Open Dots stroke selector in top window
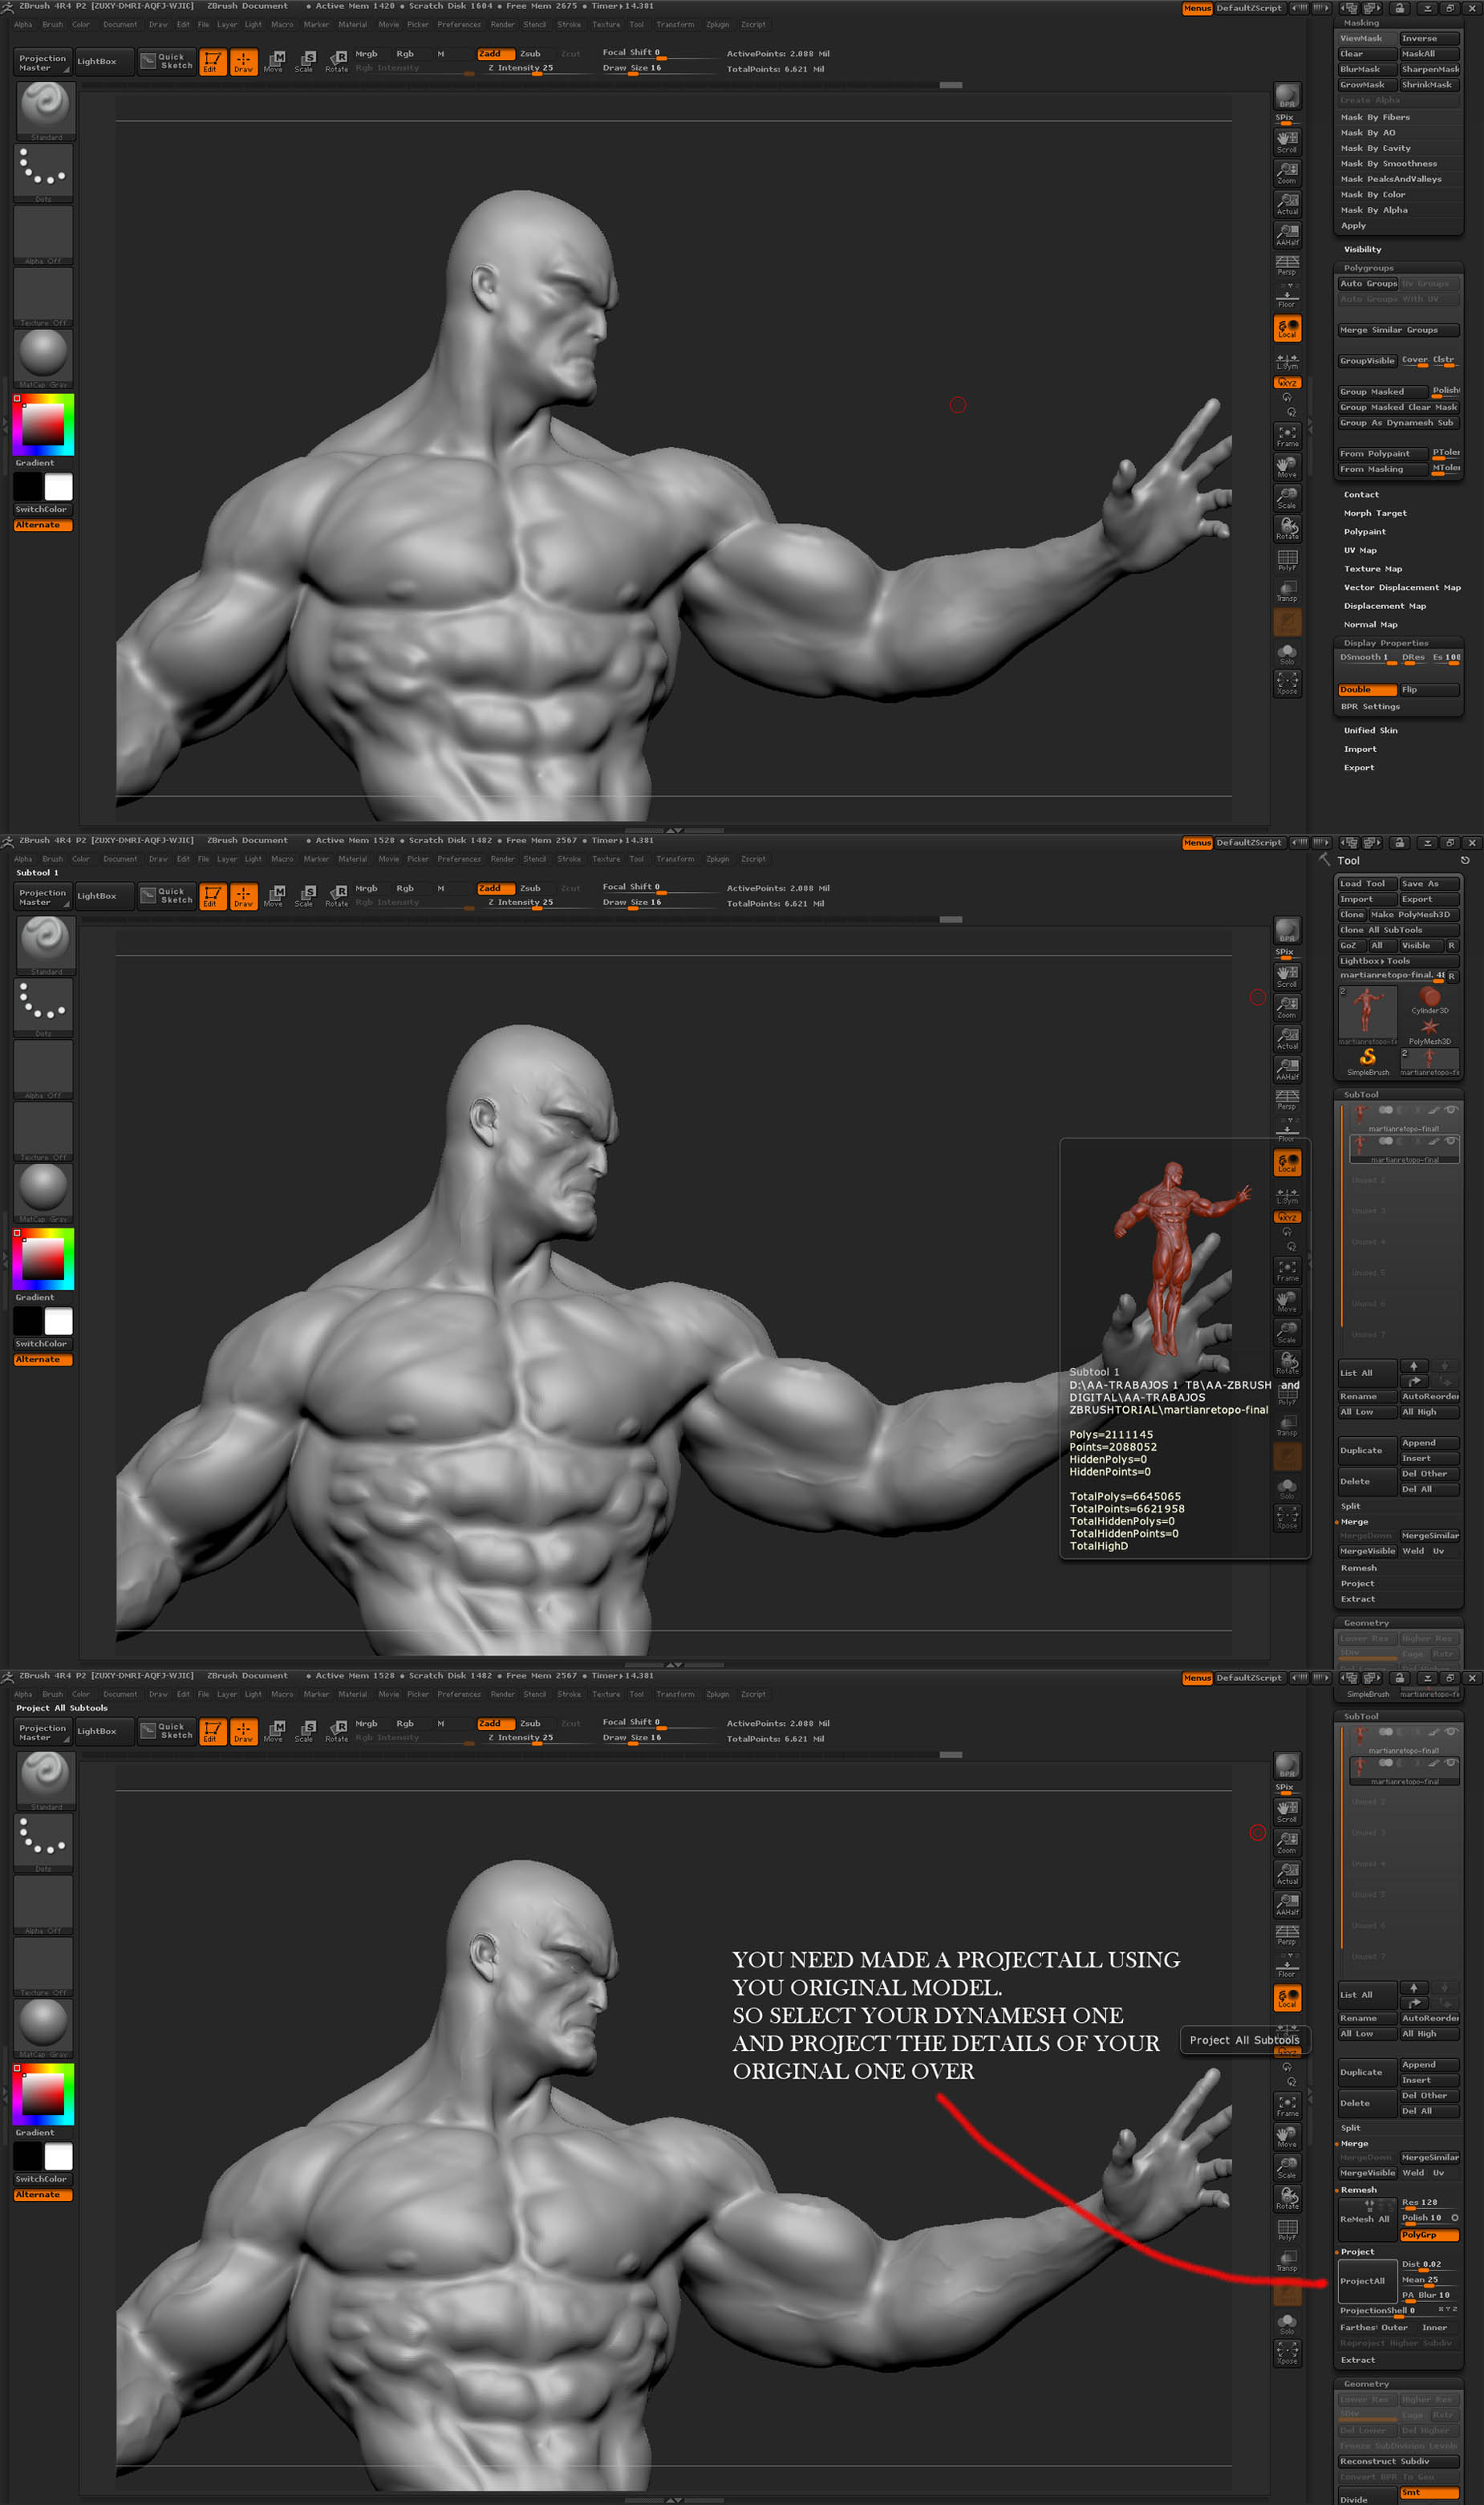This screenshot has height=2505, width=1484. [x=44, y=173]
